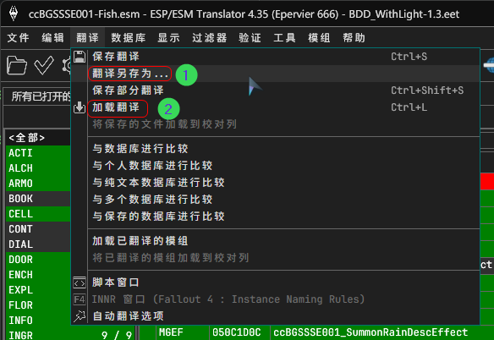Open the 编辑 menu
494x340 pixels.
click(52, 38)
